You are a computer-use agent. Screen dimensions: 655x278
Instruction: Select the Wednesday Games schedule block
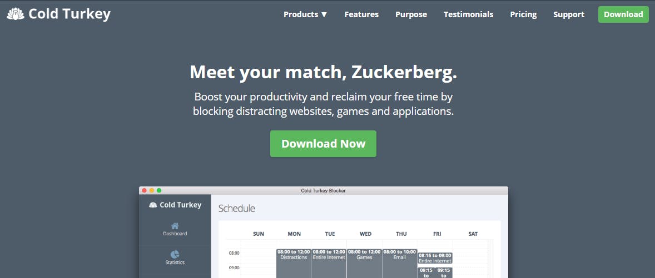pyautogui.click(x=365, y=263)
